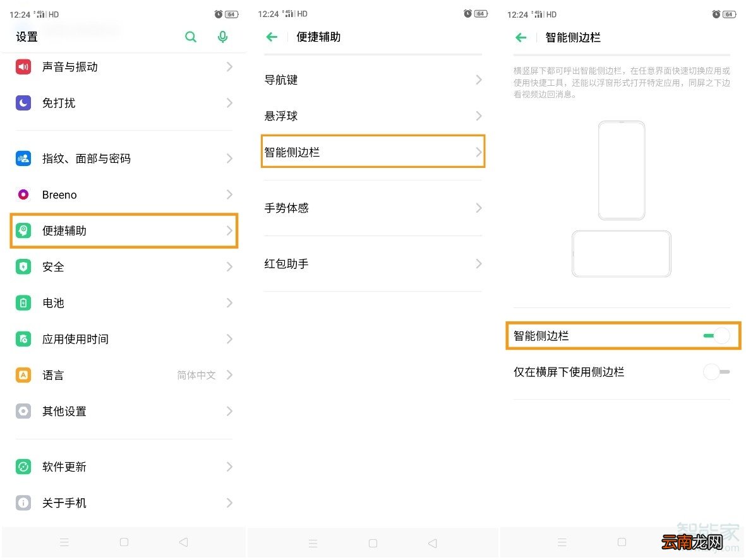Open 声音与振动 settings
The width and height of the screenshot is (746, 560).
point(124,67)
